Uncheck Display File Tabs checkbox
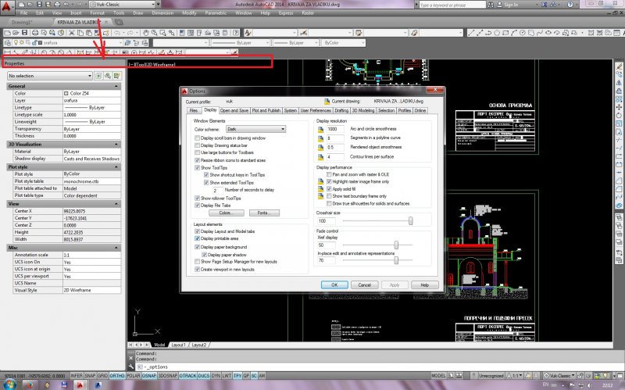The height and width of the screenshot is (390, 625). click(x=197, y=205)
